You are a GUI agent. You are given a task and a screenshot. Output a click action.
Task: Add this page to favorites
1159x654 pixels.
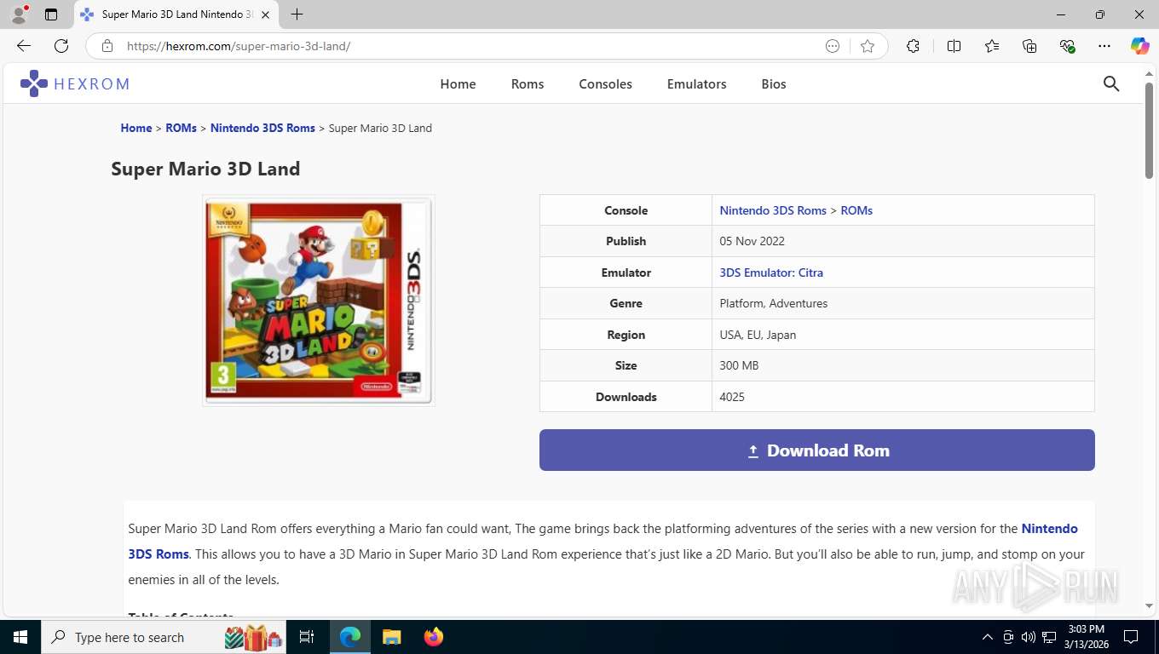click(868, 46)
